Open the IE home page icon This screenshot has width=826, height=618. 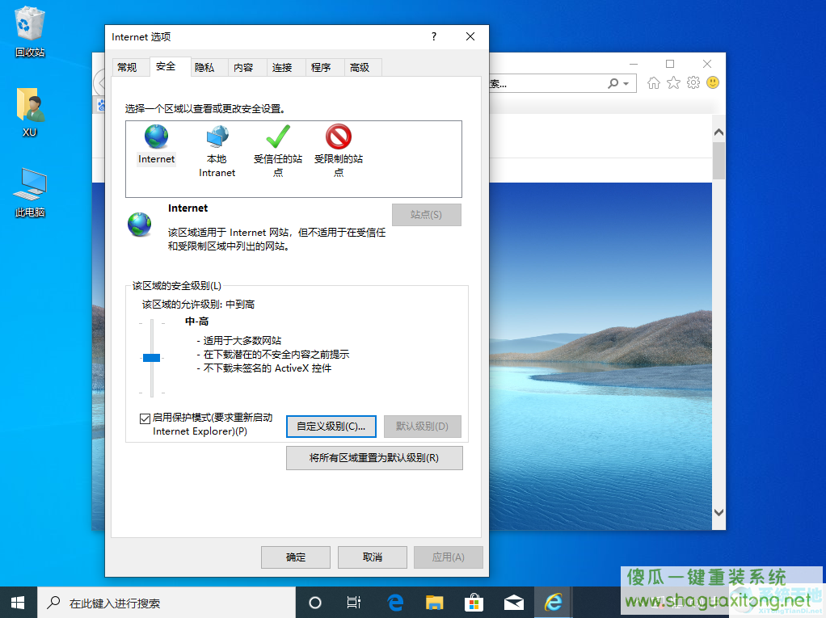click(654, 83)
